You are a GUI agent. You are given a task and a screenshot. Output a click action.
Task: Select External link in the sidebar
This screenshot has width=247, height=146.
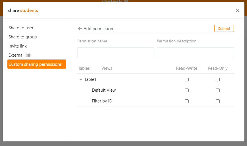[20, 55]
